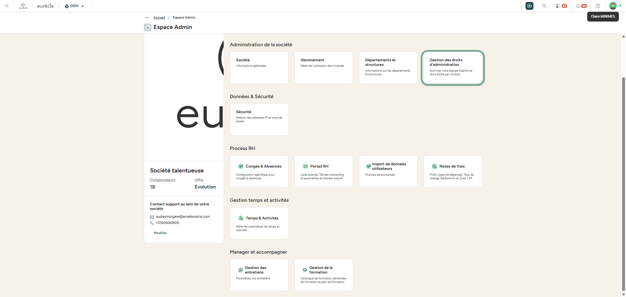Click the Notes de frais icon
Screen dimensions: 626x297
pos(435,166)
